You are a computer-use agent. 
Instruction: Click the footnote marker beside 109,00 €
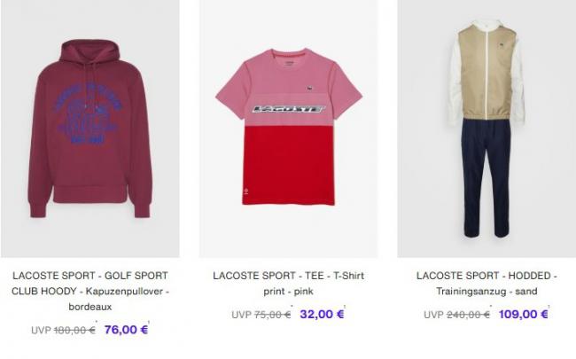click(549, 307)
